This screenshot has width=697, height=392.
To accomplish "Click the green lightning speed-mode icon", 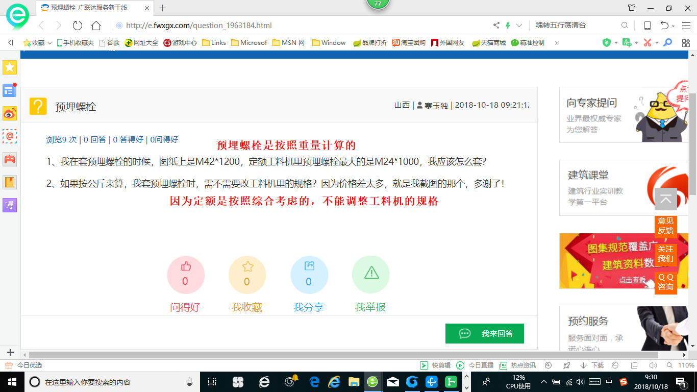I will coord(508,26).
